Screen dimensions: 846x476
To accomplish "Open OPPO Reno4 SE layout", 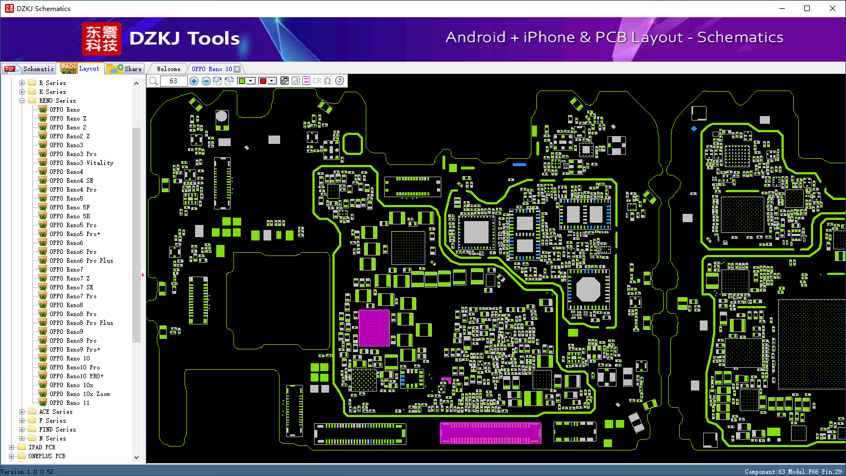I will pyautogui.click(x=71, y=181).
